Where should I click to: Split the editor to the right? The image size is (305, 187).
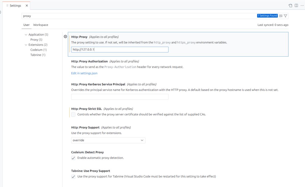pos(296,6)
